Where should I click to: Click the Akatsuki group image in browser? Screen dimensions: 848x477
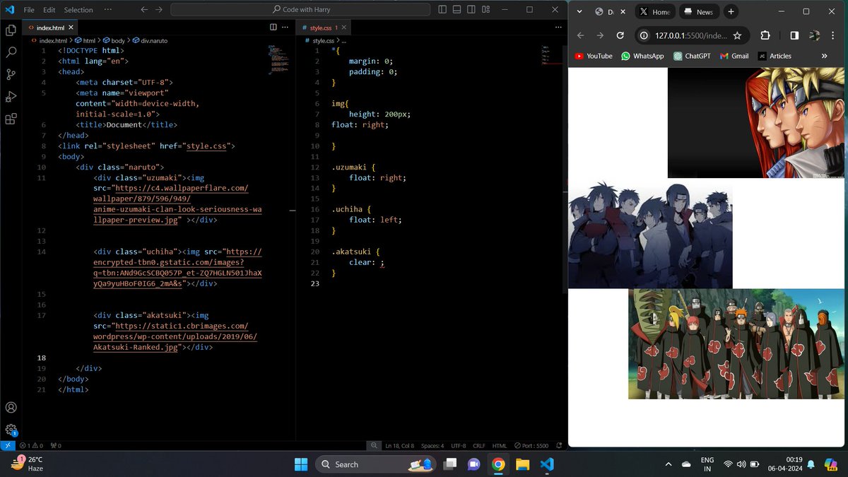[x=736, y=343]
